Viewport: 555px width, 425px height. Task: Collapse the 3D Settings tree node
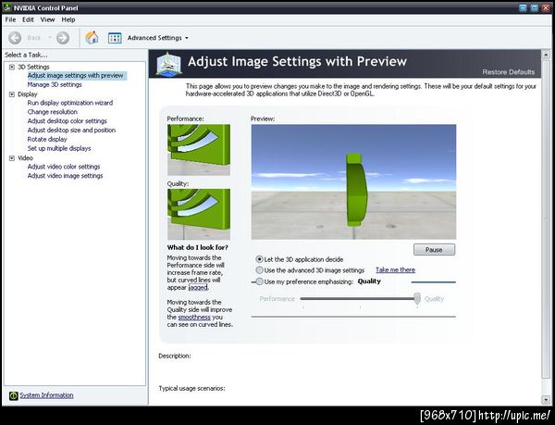click(x=12, y=67)
